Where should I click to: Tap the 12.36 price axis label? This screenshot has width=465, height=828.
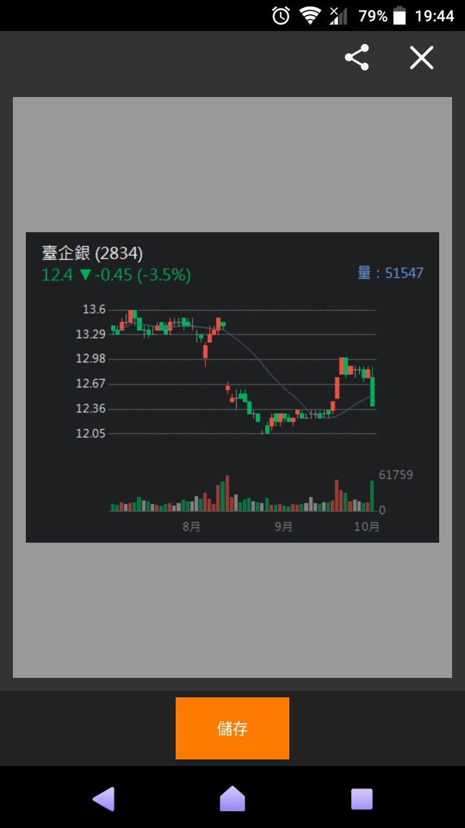91,409
